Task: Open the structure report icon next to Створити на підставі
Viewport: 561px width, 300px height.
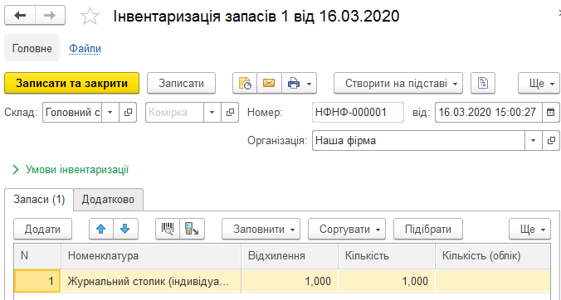Action: pyautogui.click(x=483, y=83)
